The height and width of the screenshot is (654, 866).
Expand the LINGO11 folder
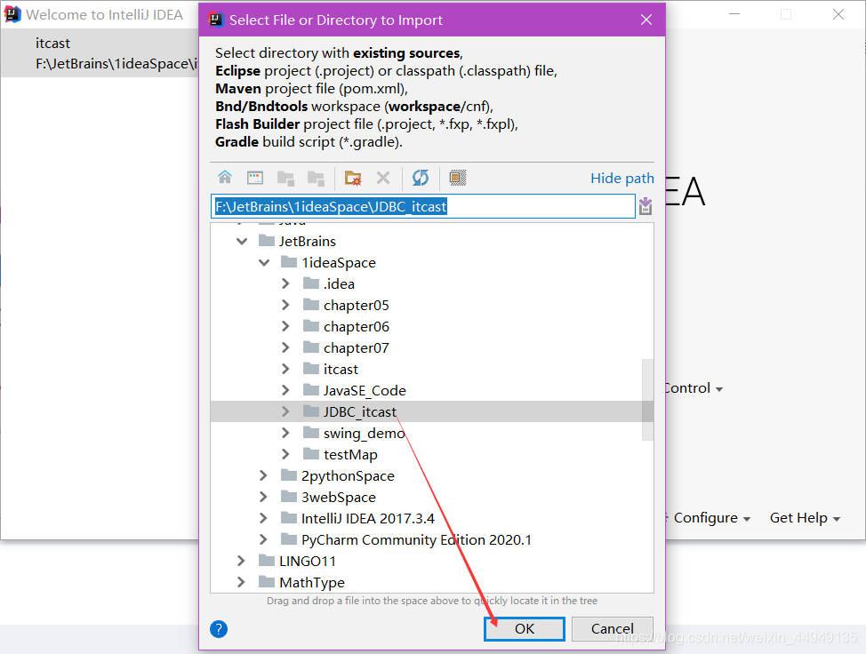tap(241, 562)
